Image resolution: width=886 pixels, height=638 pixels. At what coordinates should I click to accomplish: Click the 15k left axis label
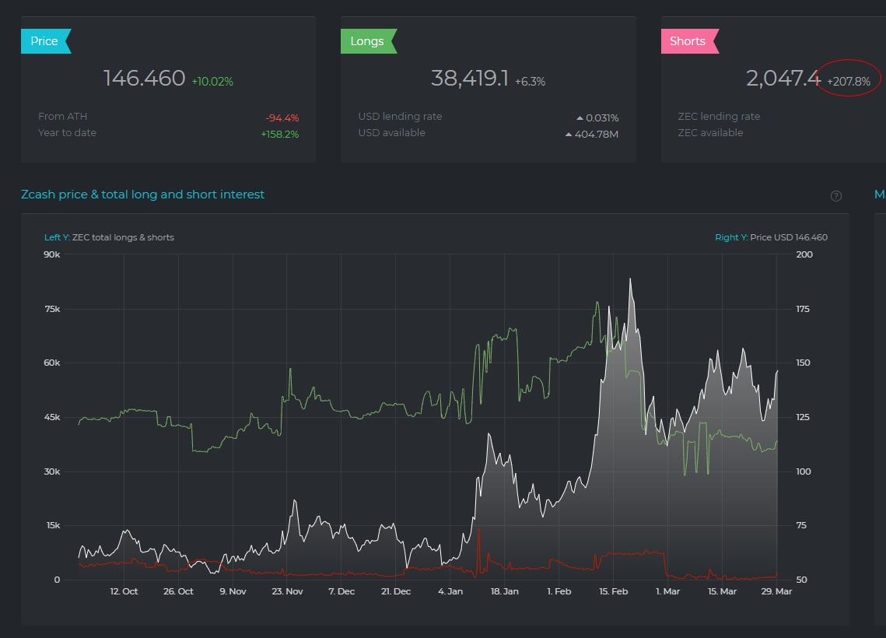tap(53, 525)
